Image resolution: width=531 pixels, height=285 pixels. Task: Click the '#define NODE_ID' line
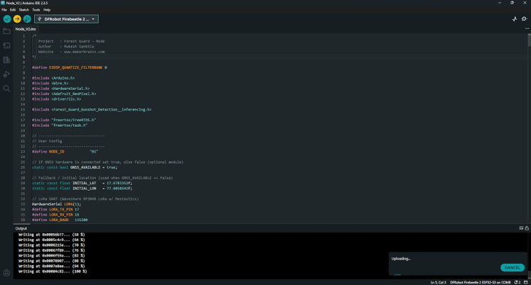(65, 152)
